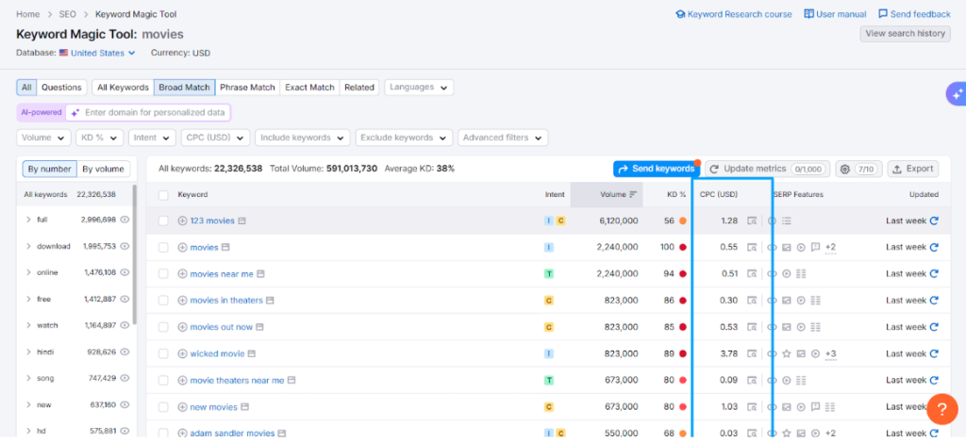Click the AI sparkle assistant button
Screen dimensions: 966x442
(x=957, y=94)
